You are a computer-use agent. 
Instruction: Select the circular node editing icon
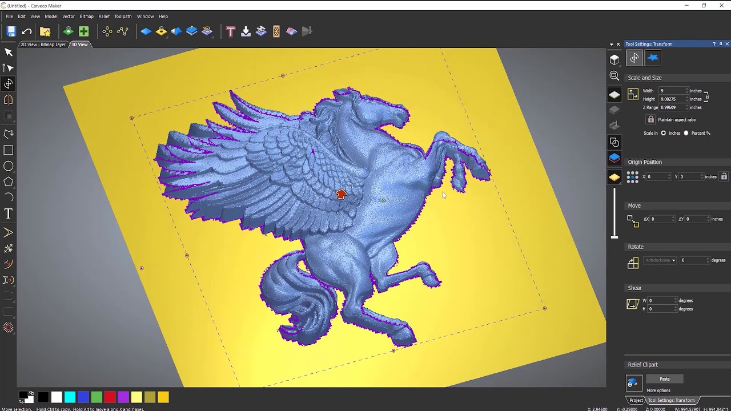point(107,31)
